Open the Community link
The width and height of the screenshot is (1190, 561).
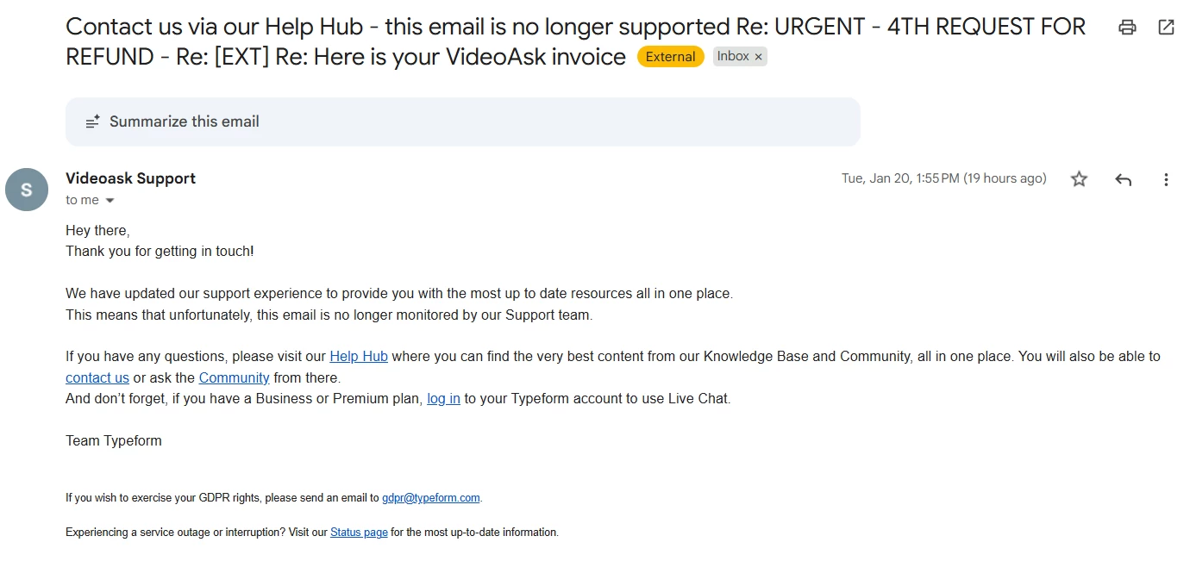click(x=234, y=377)
